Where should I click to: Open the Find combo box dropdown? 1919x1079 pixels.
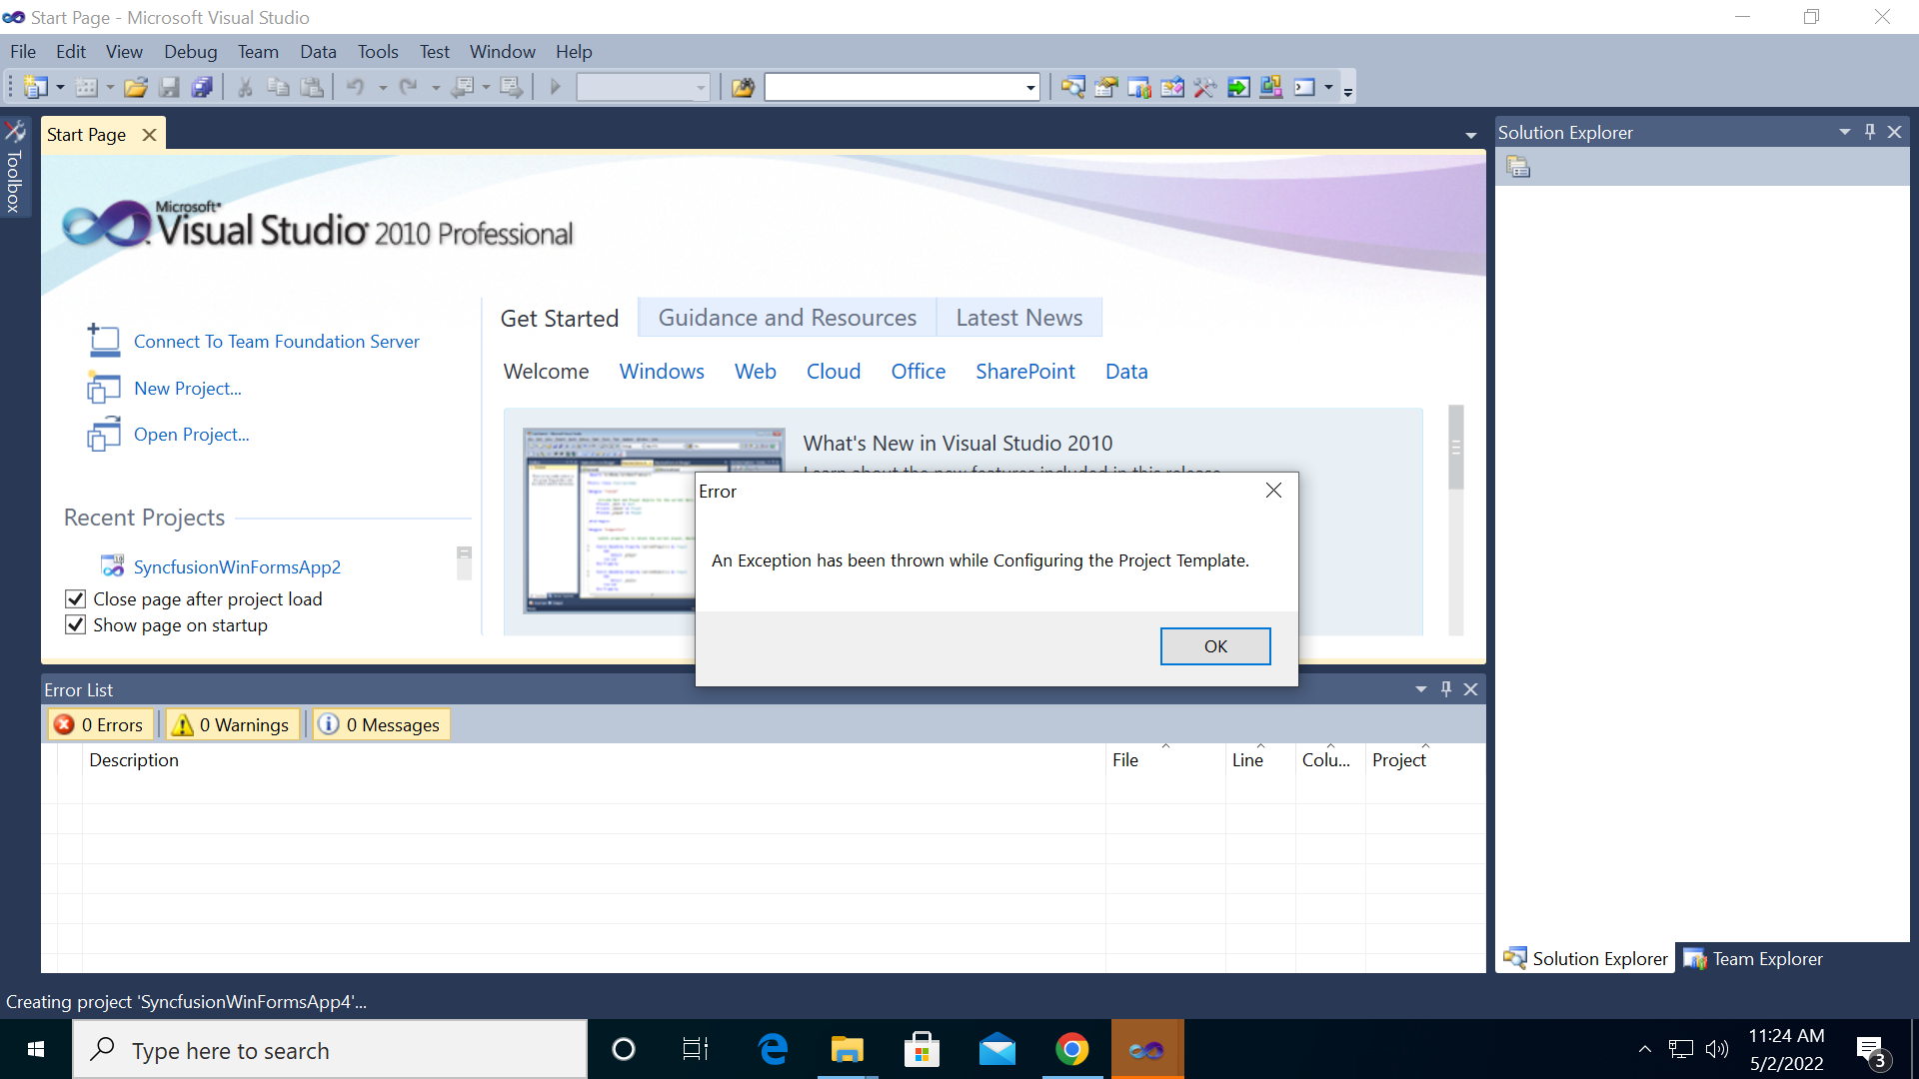[x=1029, y=88]
